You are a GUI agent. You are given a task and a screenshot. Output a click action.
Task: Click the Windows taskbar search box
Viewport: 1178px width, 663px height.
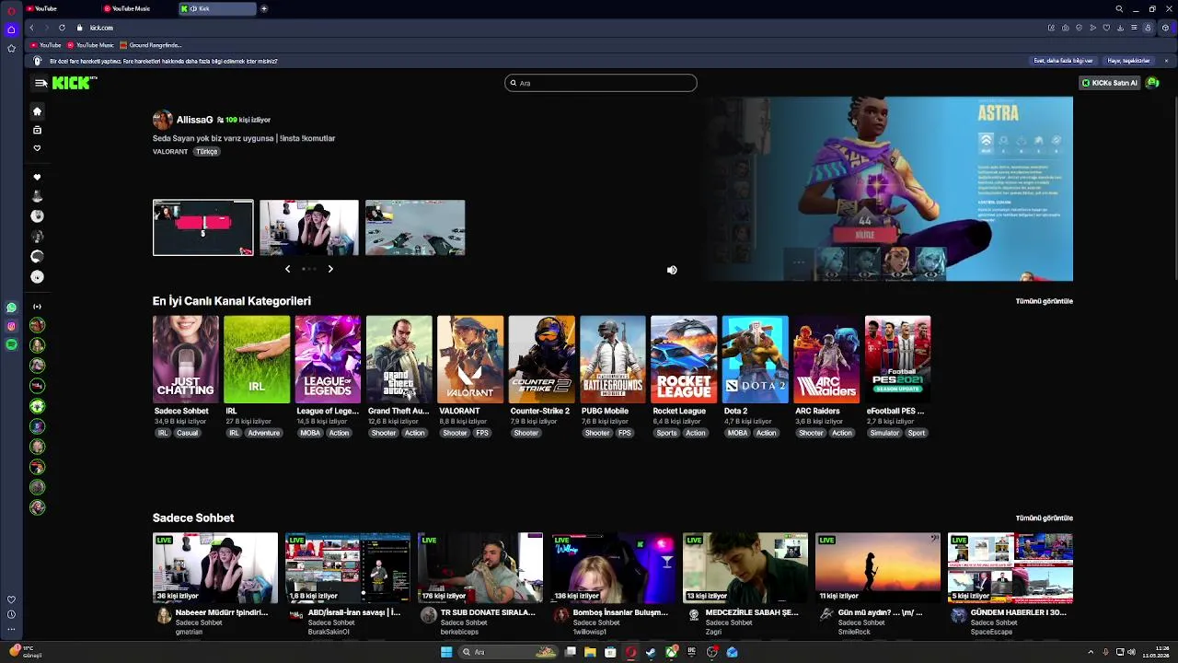click(x=508, y=652)
